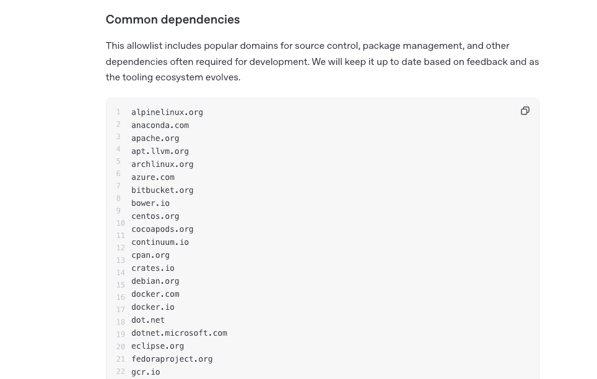Select cocoapods.org in the allowlist
Screen dimensions: 597x379
pos(163,229)
